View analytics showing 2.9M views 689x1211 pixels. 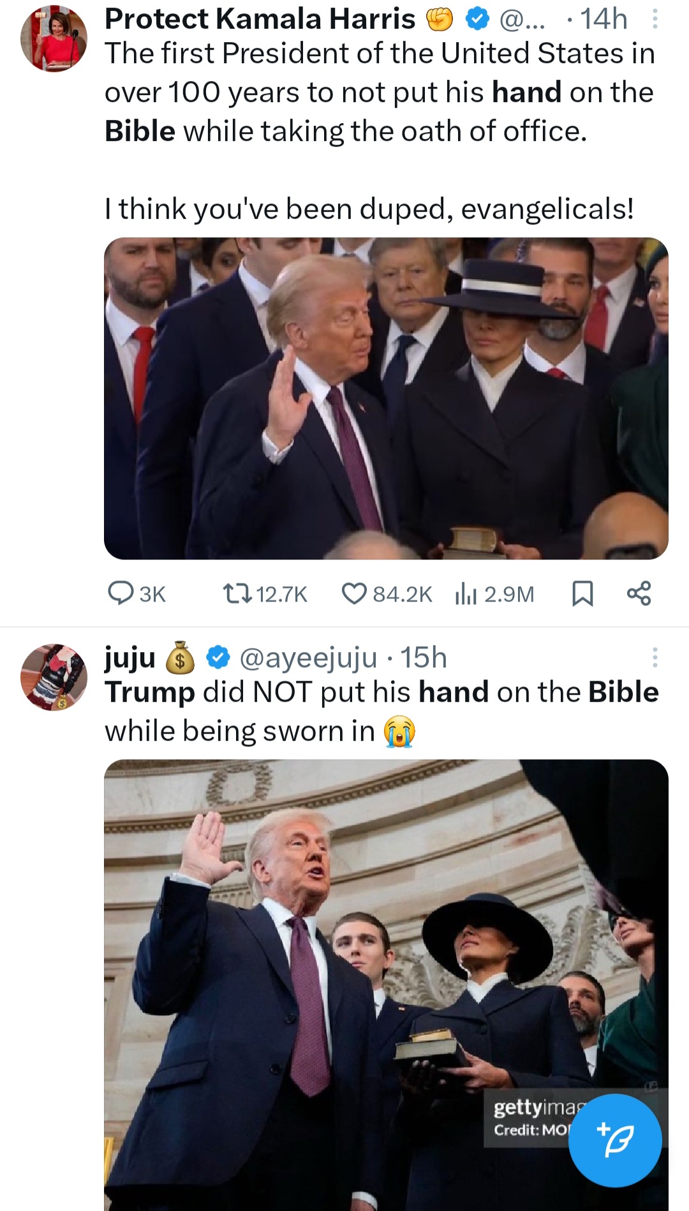(494, 594)
